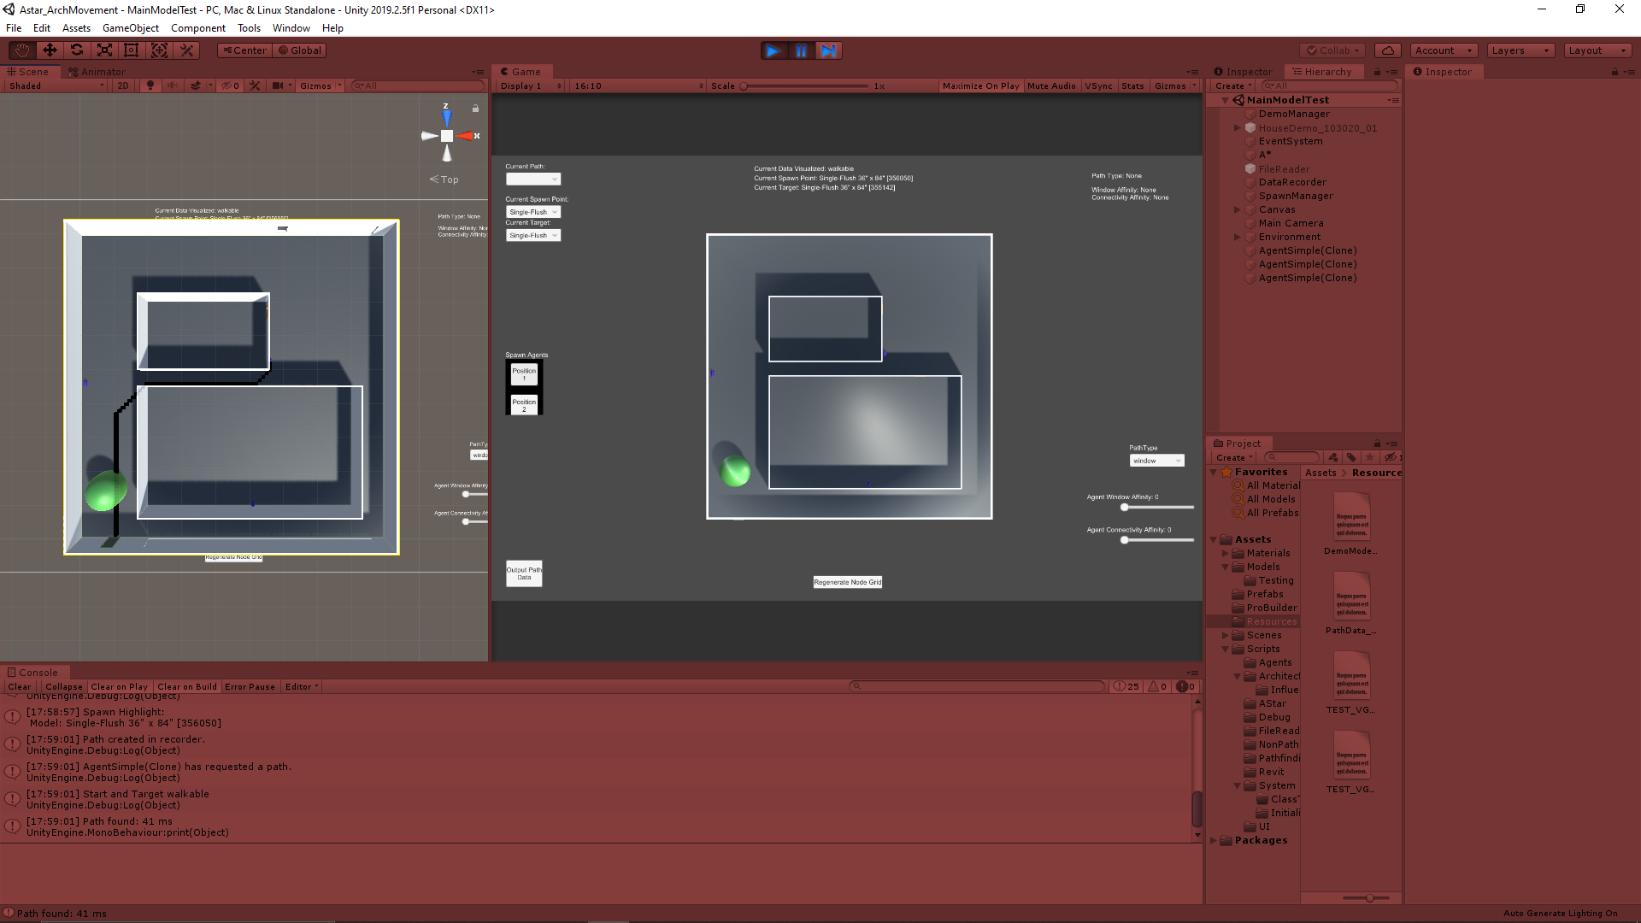Screen dimensions: 1641x923
Task: Toggle scene lighting bulb icon
Action: tap(150, 85)
